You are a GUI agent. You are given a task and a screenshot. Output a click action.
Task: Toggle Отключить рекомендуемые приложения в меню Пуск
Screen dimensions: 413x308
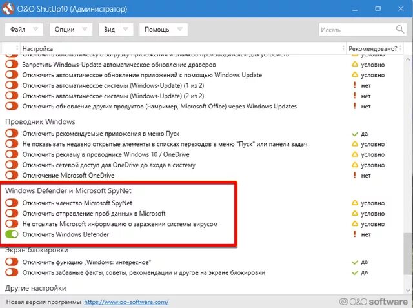coord(12,133)
